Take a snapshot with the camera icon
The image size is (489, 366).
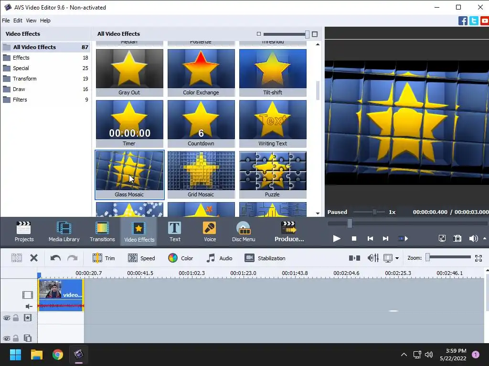(x=457, y=239)
